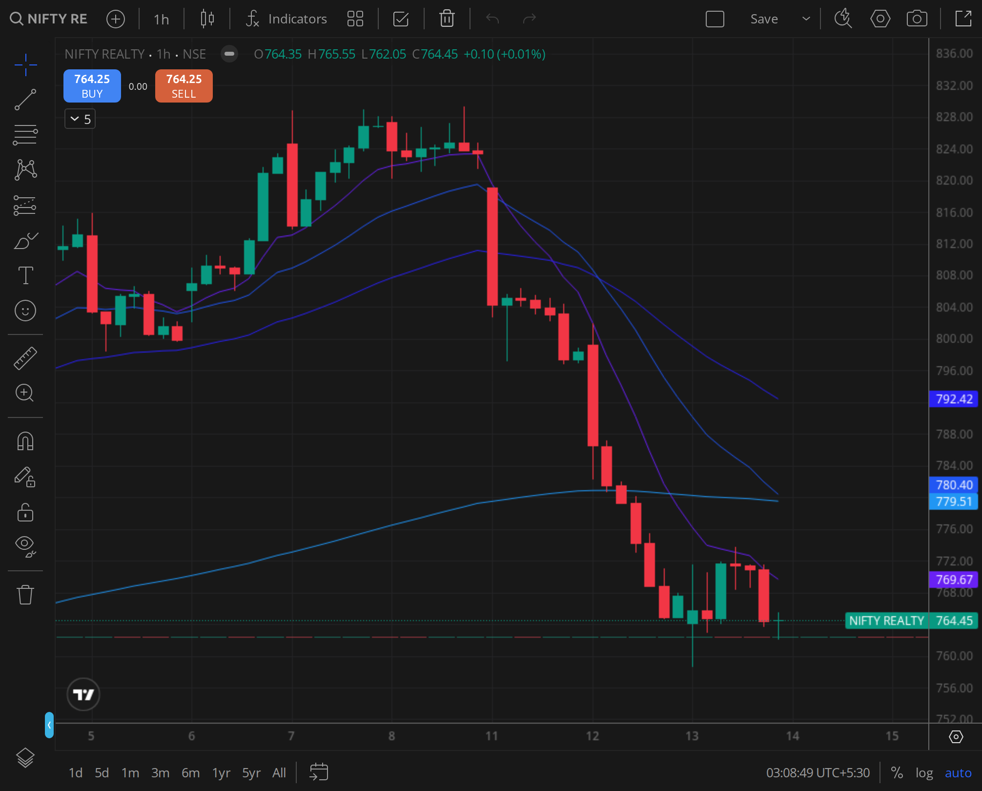Viewport: 982px width, 791px height.
Task: Select the 5d date range
Action: pos(102,773)
